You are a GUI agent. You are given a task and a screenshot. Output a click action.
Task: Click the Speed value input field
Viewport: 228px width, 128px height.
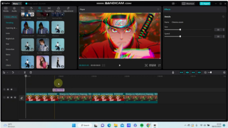click(x=218, y=36)
